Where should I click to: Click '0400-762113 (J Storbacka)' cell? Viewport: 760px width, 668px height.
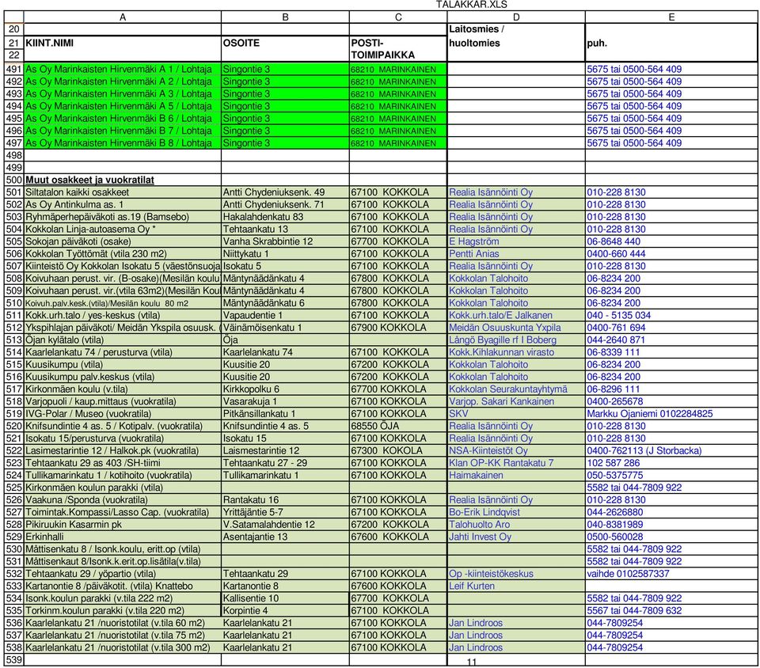tap(671, 450)
